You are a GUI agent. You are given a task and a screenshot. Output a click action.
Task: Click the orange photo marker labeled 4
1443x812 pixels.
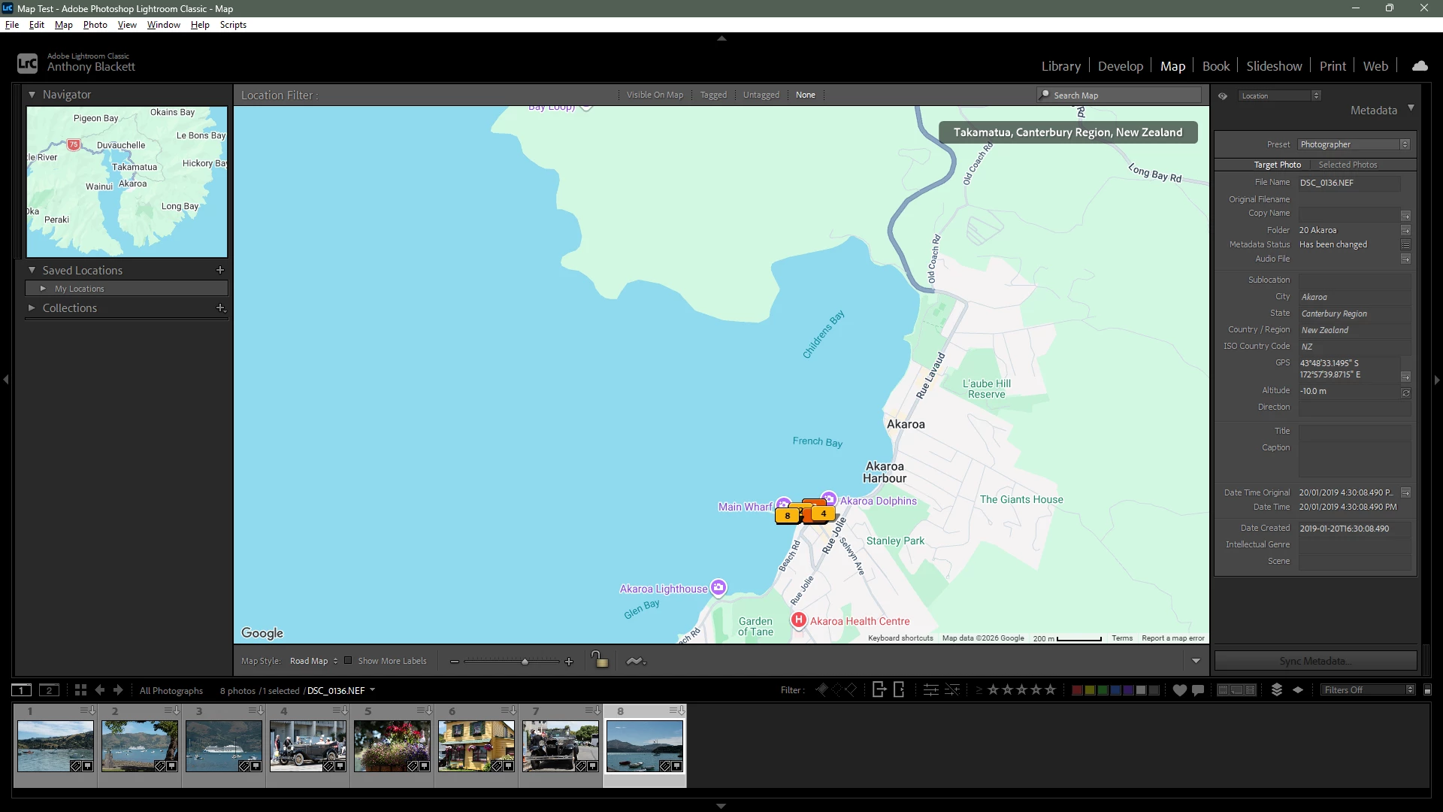tap(823, 514)
